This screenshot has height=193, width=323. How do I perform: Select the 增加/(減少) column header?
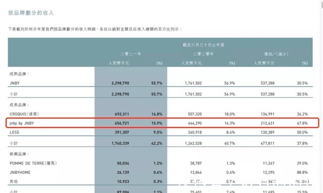276,54
